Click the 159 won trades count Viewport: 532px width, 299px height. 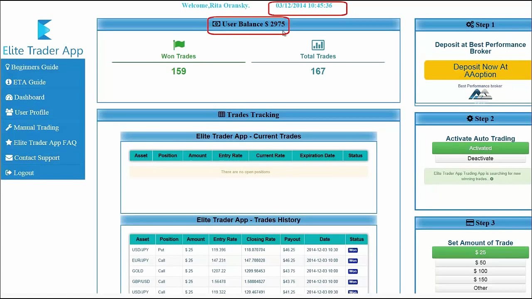pos(179,71)
